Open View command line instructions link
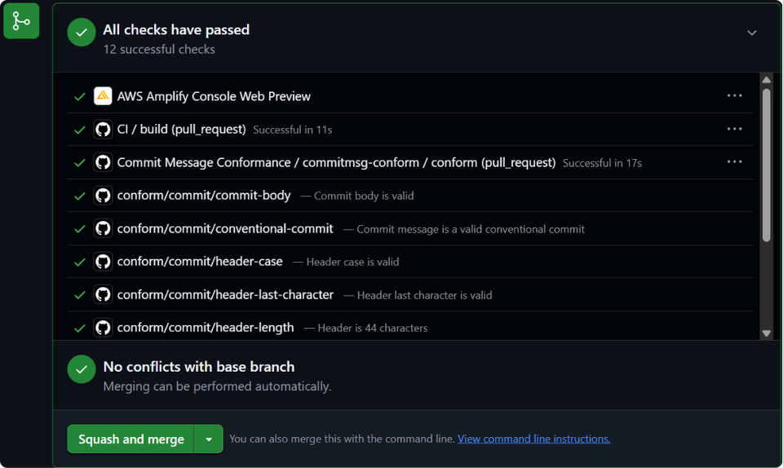Viewport: 783px width, 468px height. (x=533, y=439)
